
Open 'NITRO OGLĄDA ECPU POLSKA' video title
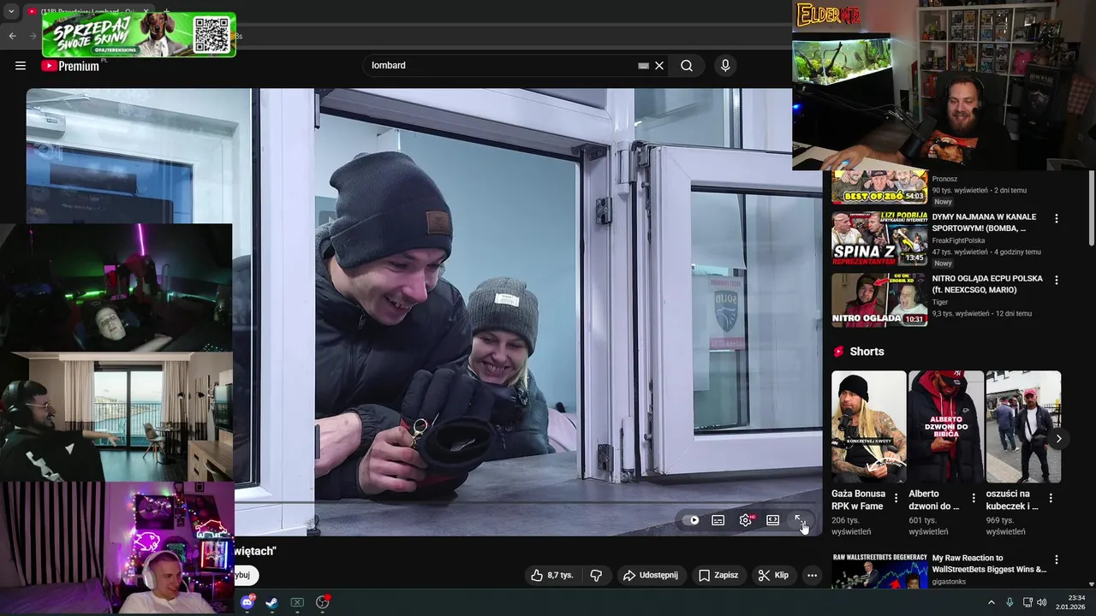[987, 284]
